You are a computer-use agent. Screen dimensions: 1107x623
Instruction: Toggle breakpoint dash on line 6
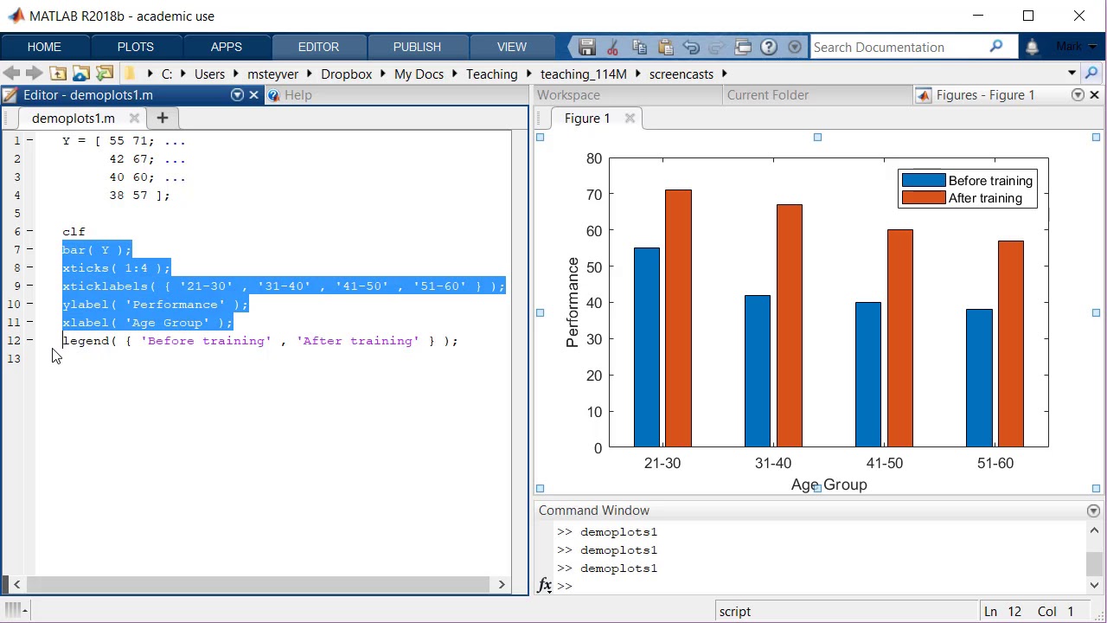[30, 232]
